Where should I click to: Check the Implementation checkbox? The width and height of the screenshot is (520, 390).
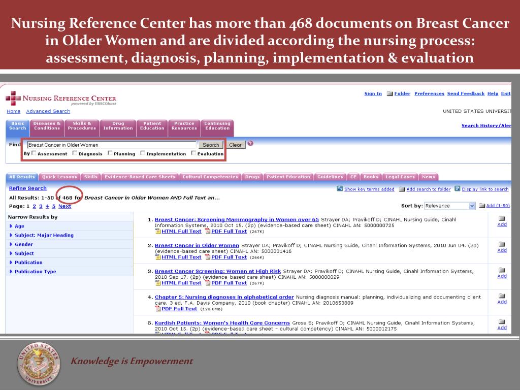(143, 153)
